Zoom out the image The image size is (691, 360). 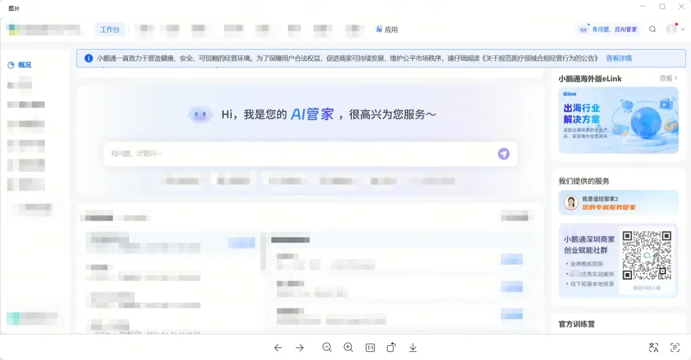pyautogui.click(x=327, y=347)
